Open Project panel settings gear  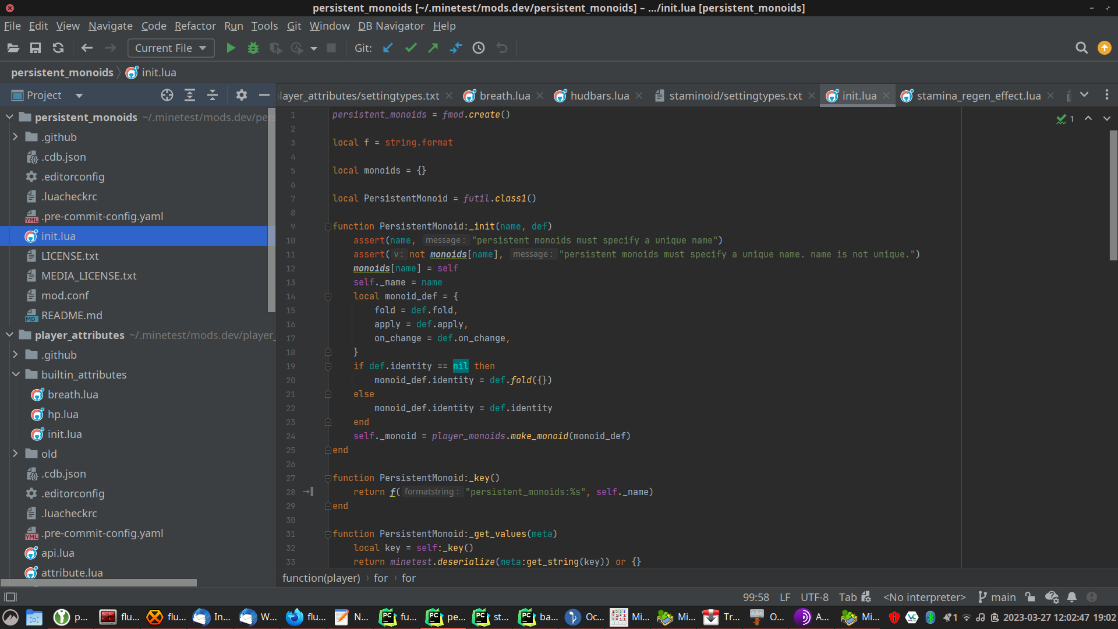(x=241, y=96)
